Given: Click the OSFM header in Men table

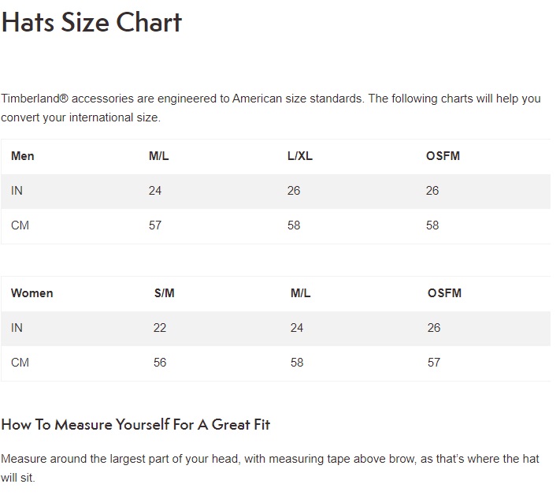Looking at the screenshot, I should (x=443, y=156).
